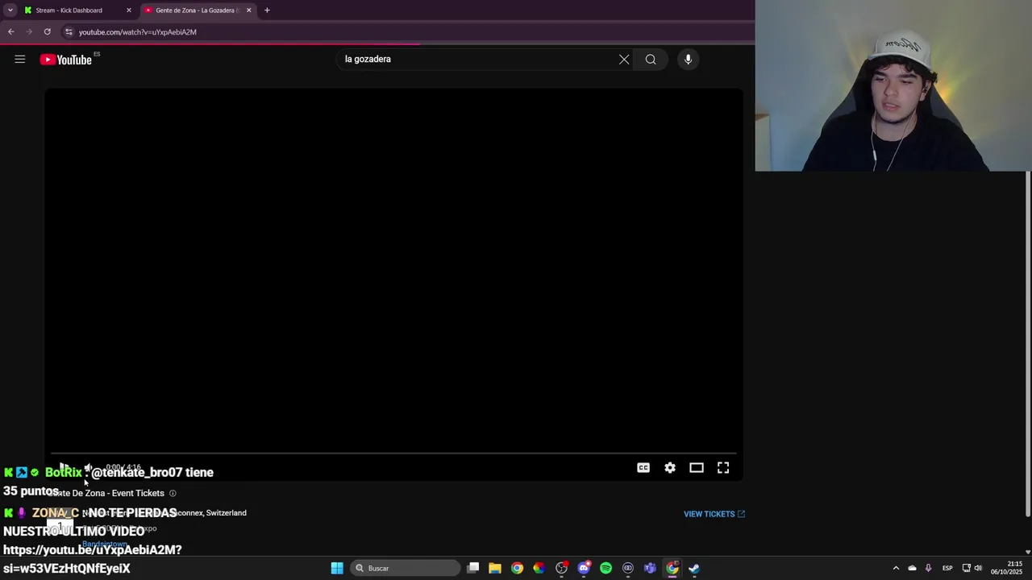Enter fullscreen video mode
Image resolution: width=1032 pixels, height=580 pixels.
point(723,467)
